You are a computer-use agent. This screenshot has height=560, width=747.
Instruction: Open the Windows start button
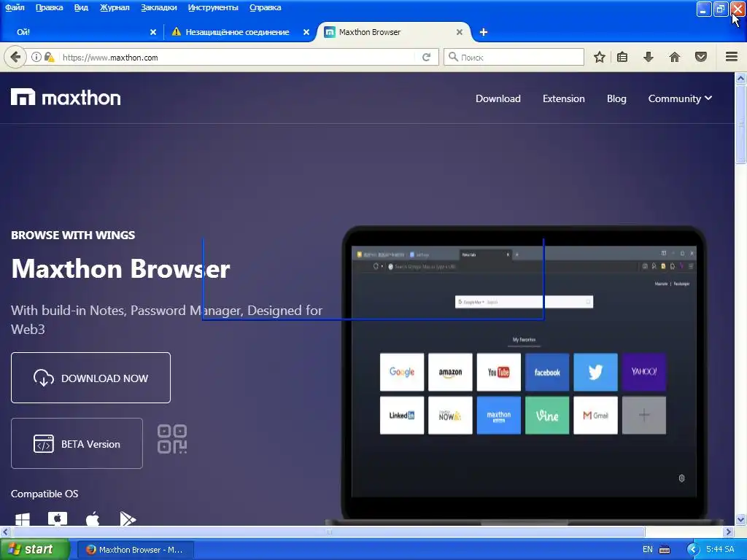click(x=34, y=550)
